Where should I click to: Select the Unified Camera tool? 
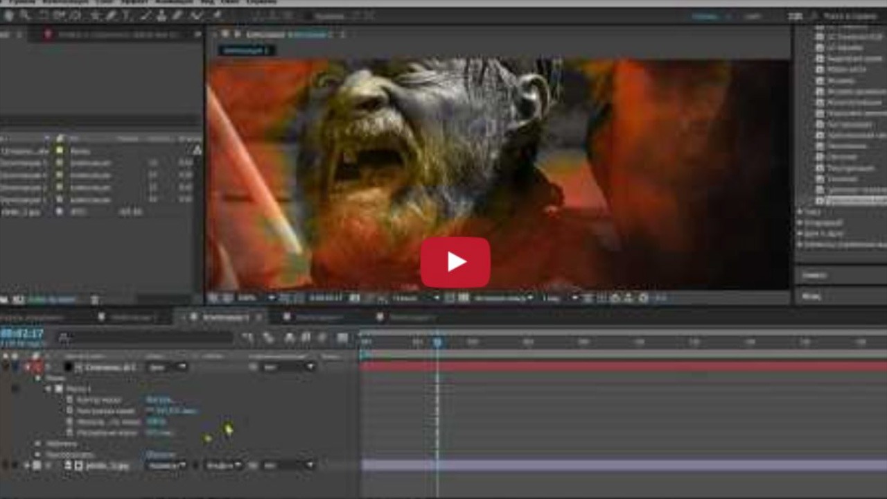(x=59, y=15)
